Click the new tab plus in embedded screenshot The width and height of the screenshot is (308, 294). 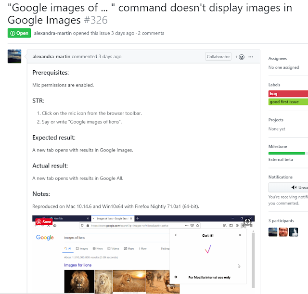click(138, 218)
